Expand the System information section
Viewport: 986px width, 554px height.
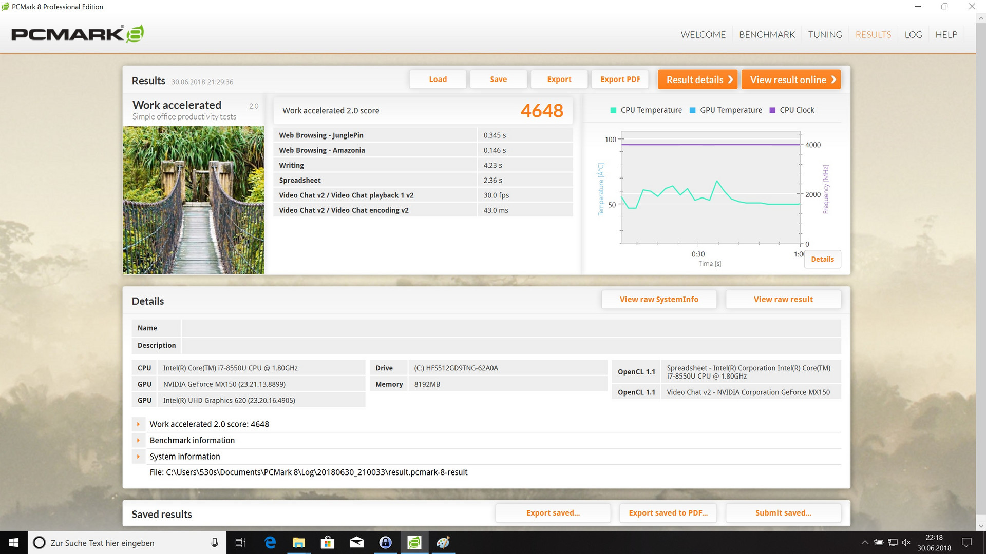tap(138, 457)
